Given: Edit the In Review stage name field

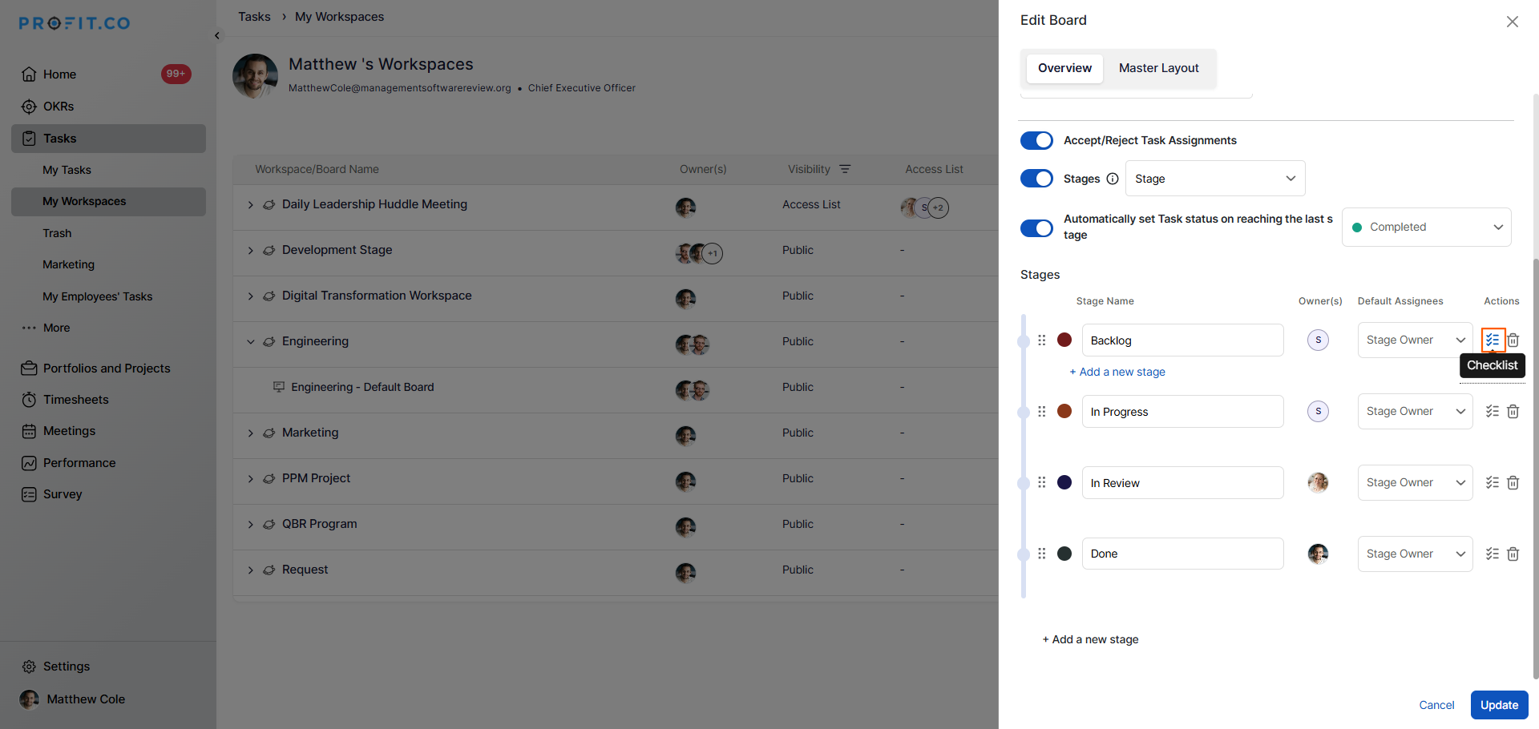Looking at the screenshot, I should [x=1182, y=483].
